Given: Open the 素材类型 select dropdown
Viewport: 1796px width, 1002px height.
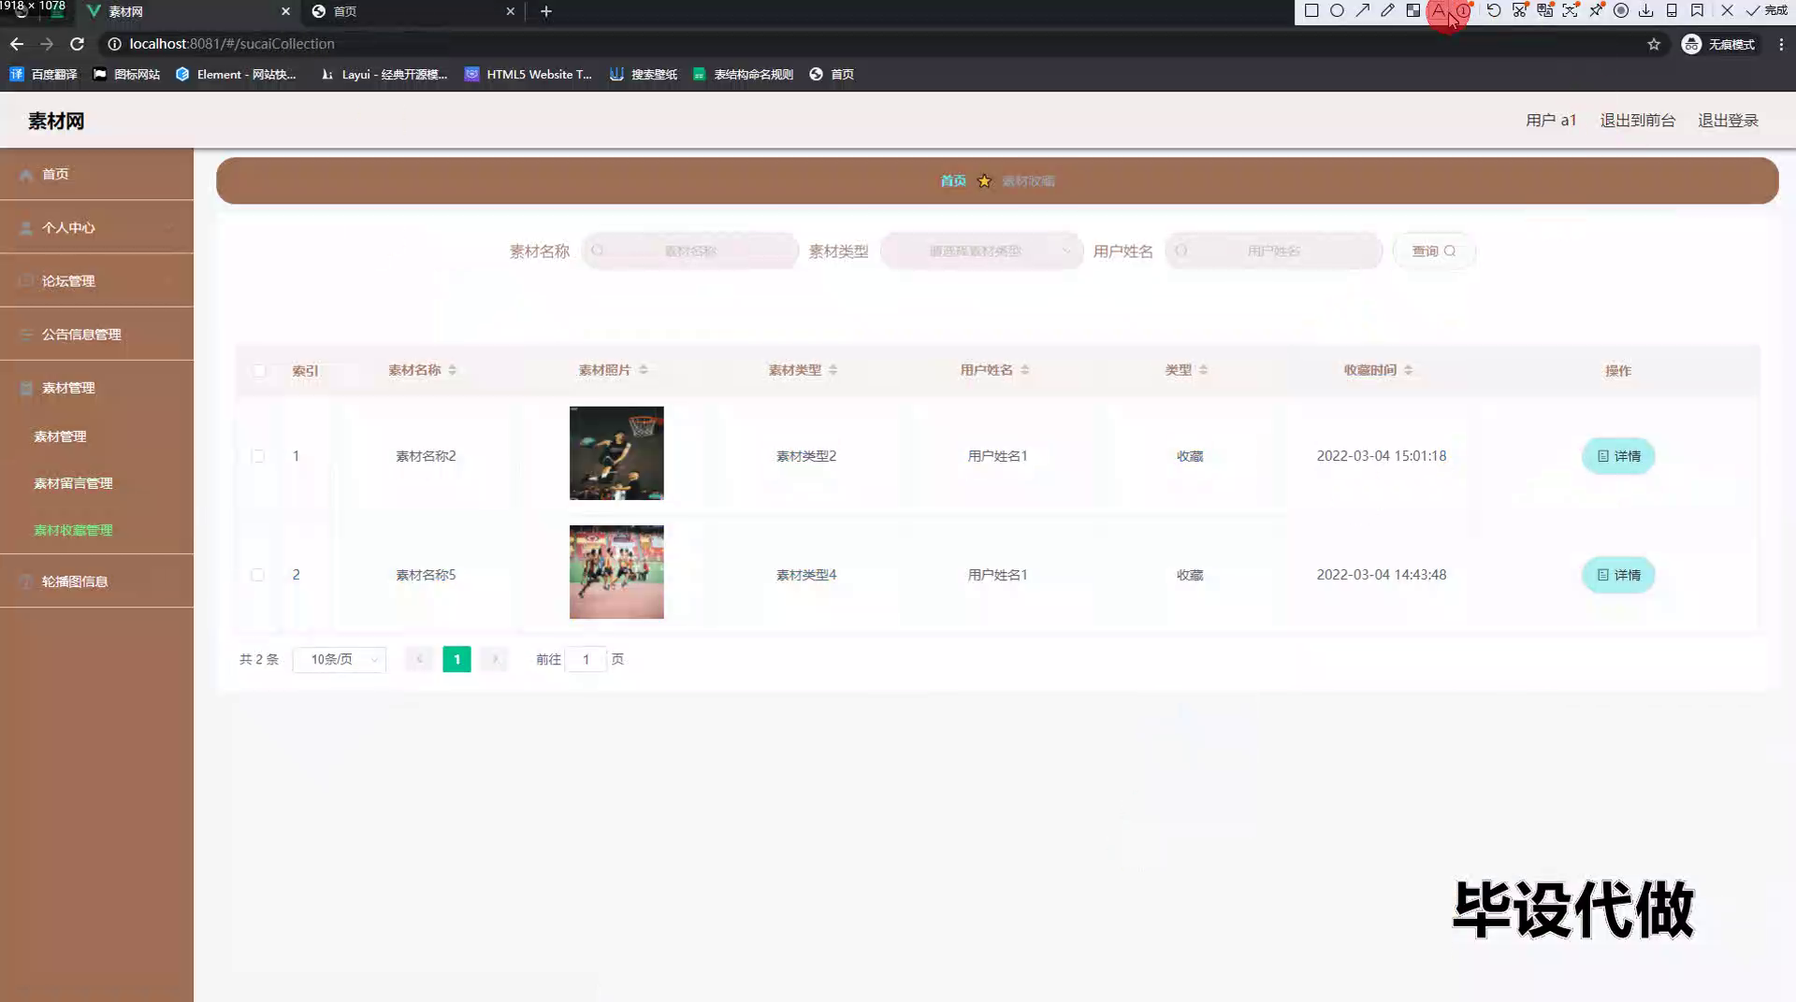Looking at the screenshot, I should point(981,250).
